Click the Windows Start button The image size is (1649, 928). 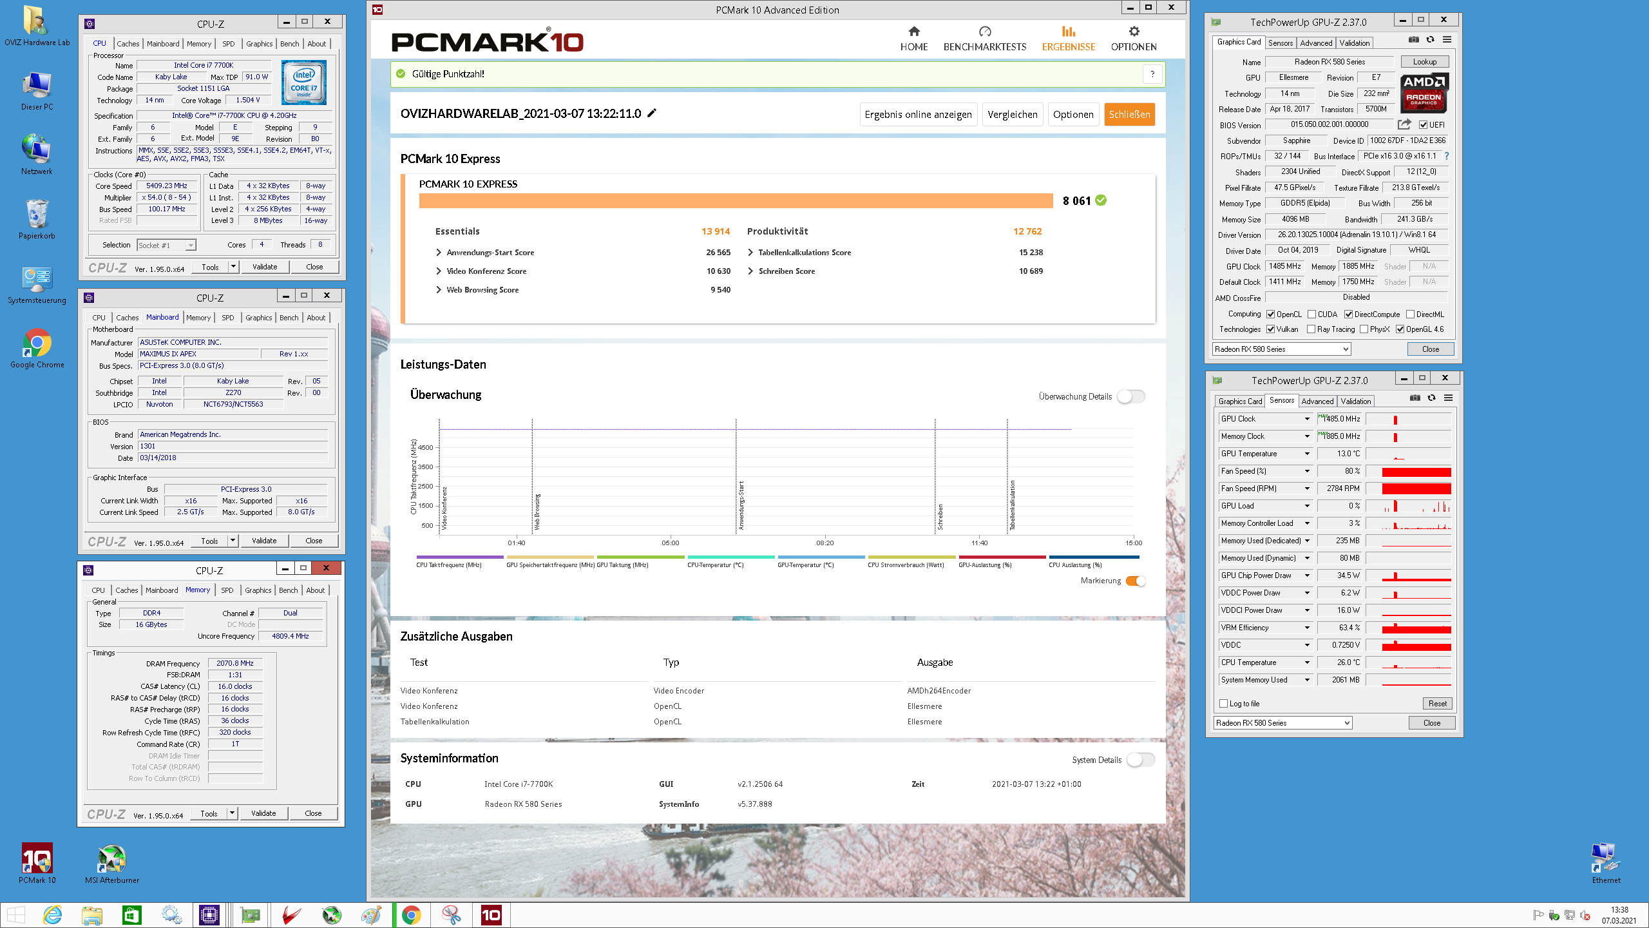pyautogui.click(x=15, y=915)
